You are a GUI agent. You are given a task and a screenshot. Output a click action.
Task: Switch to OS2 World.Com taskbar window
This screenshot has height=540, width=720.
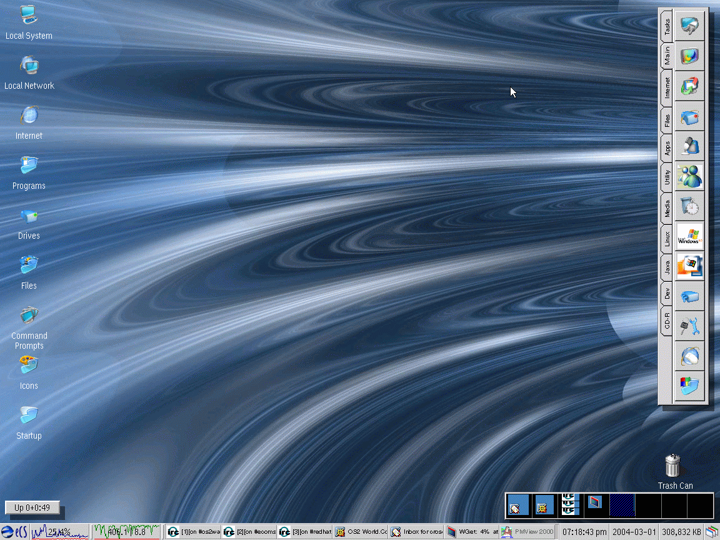[361, 532]
